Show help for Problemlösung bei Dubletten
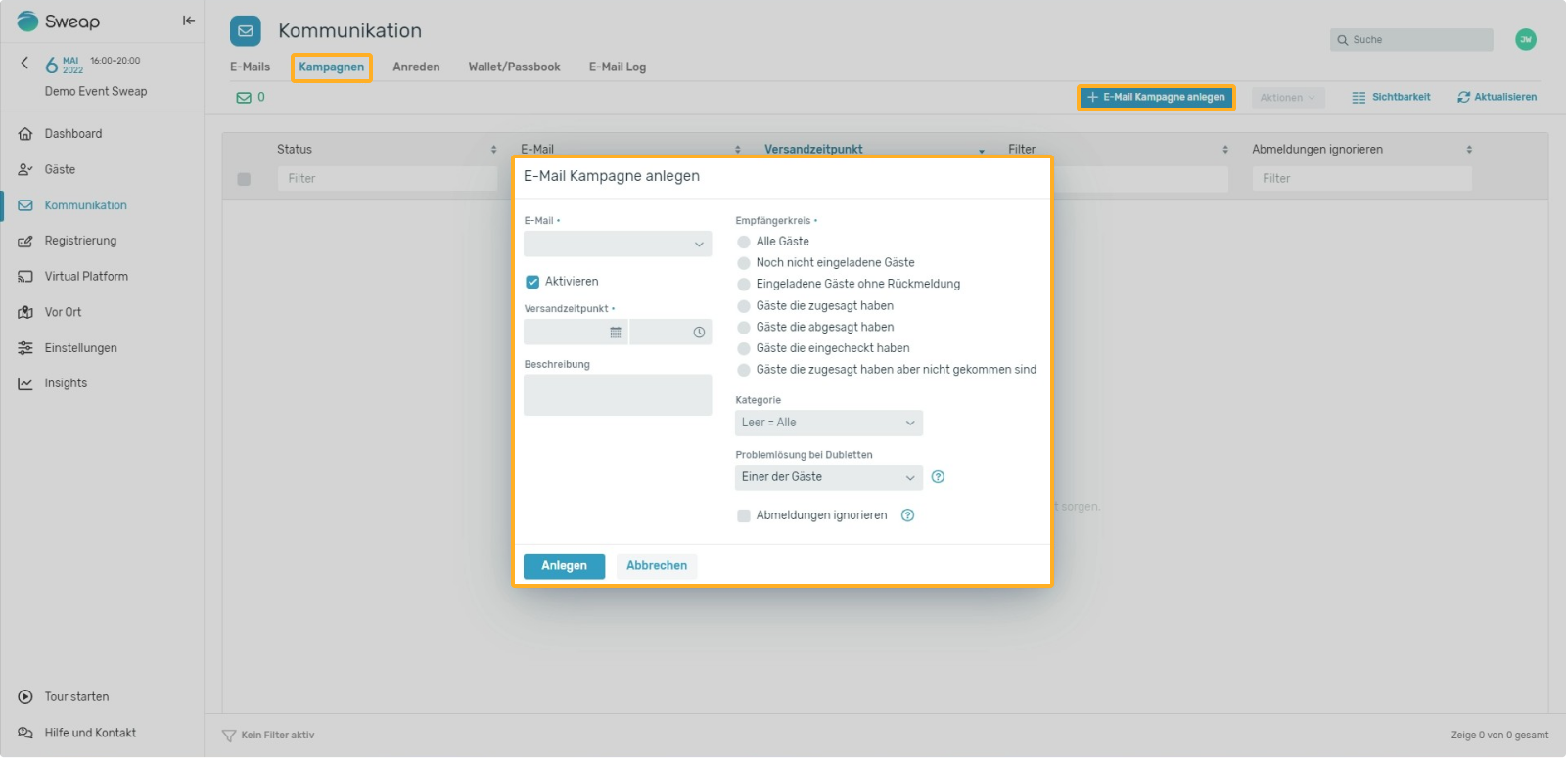1566x758 pixels. pos(938,477)
